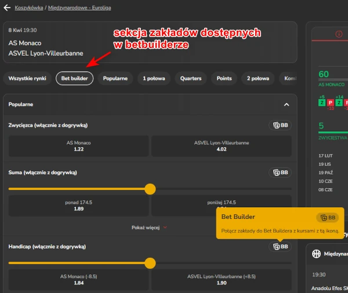The width and height of the screenshot is (348, 293).
Task: Click the 17 LUT match date
Action: coord(325,156)
